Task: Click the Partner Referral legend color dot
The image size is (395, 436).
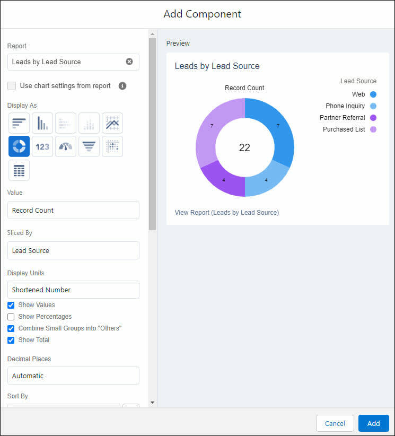Action: (x=373, y=118)
